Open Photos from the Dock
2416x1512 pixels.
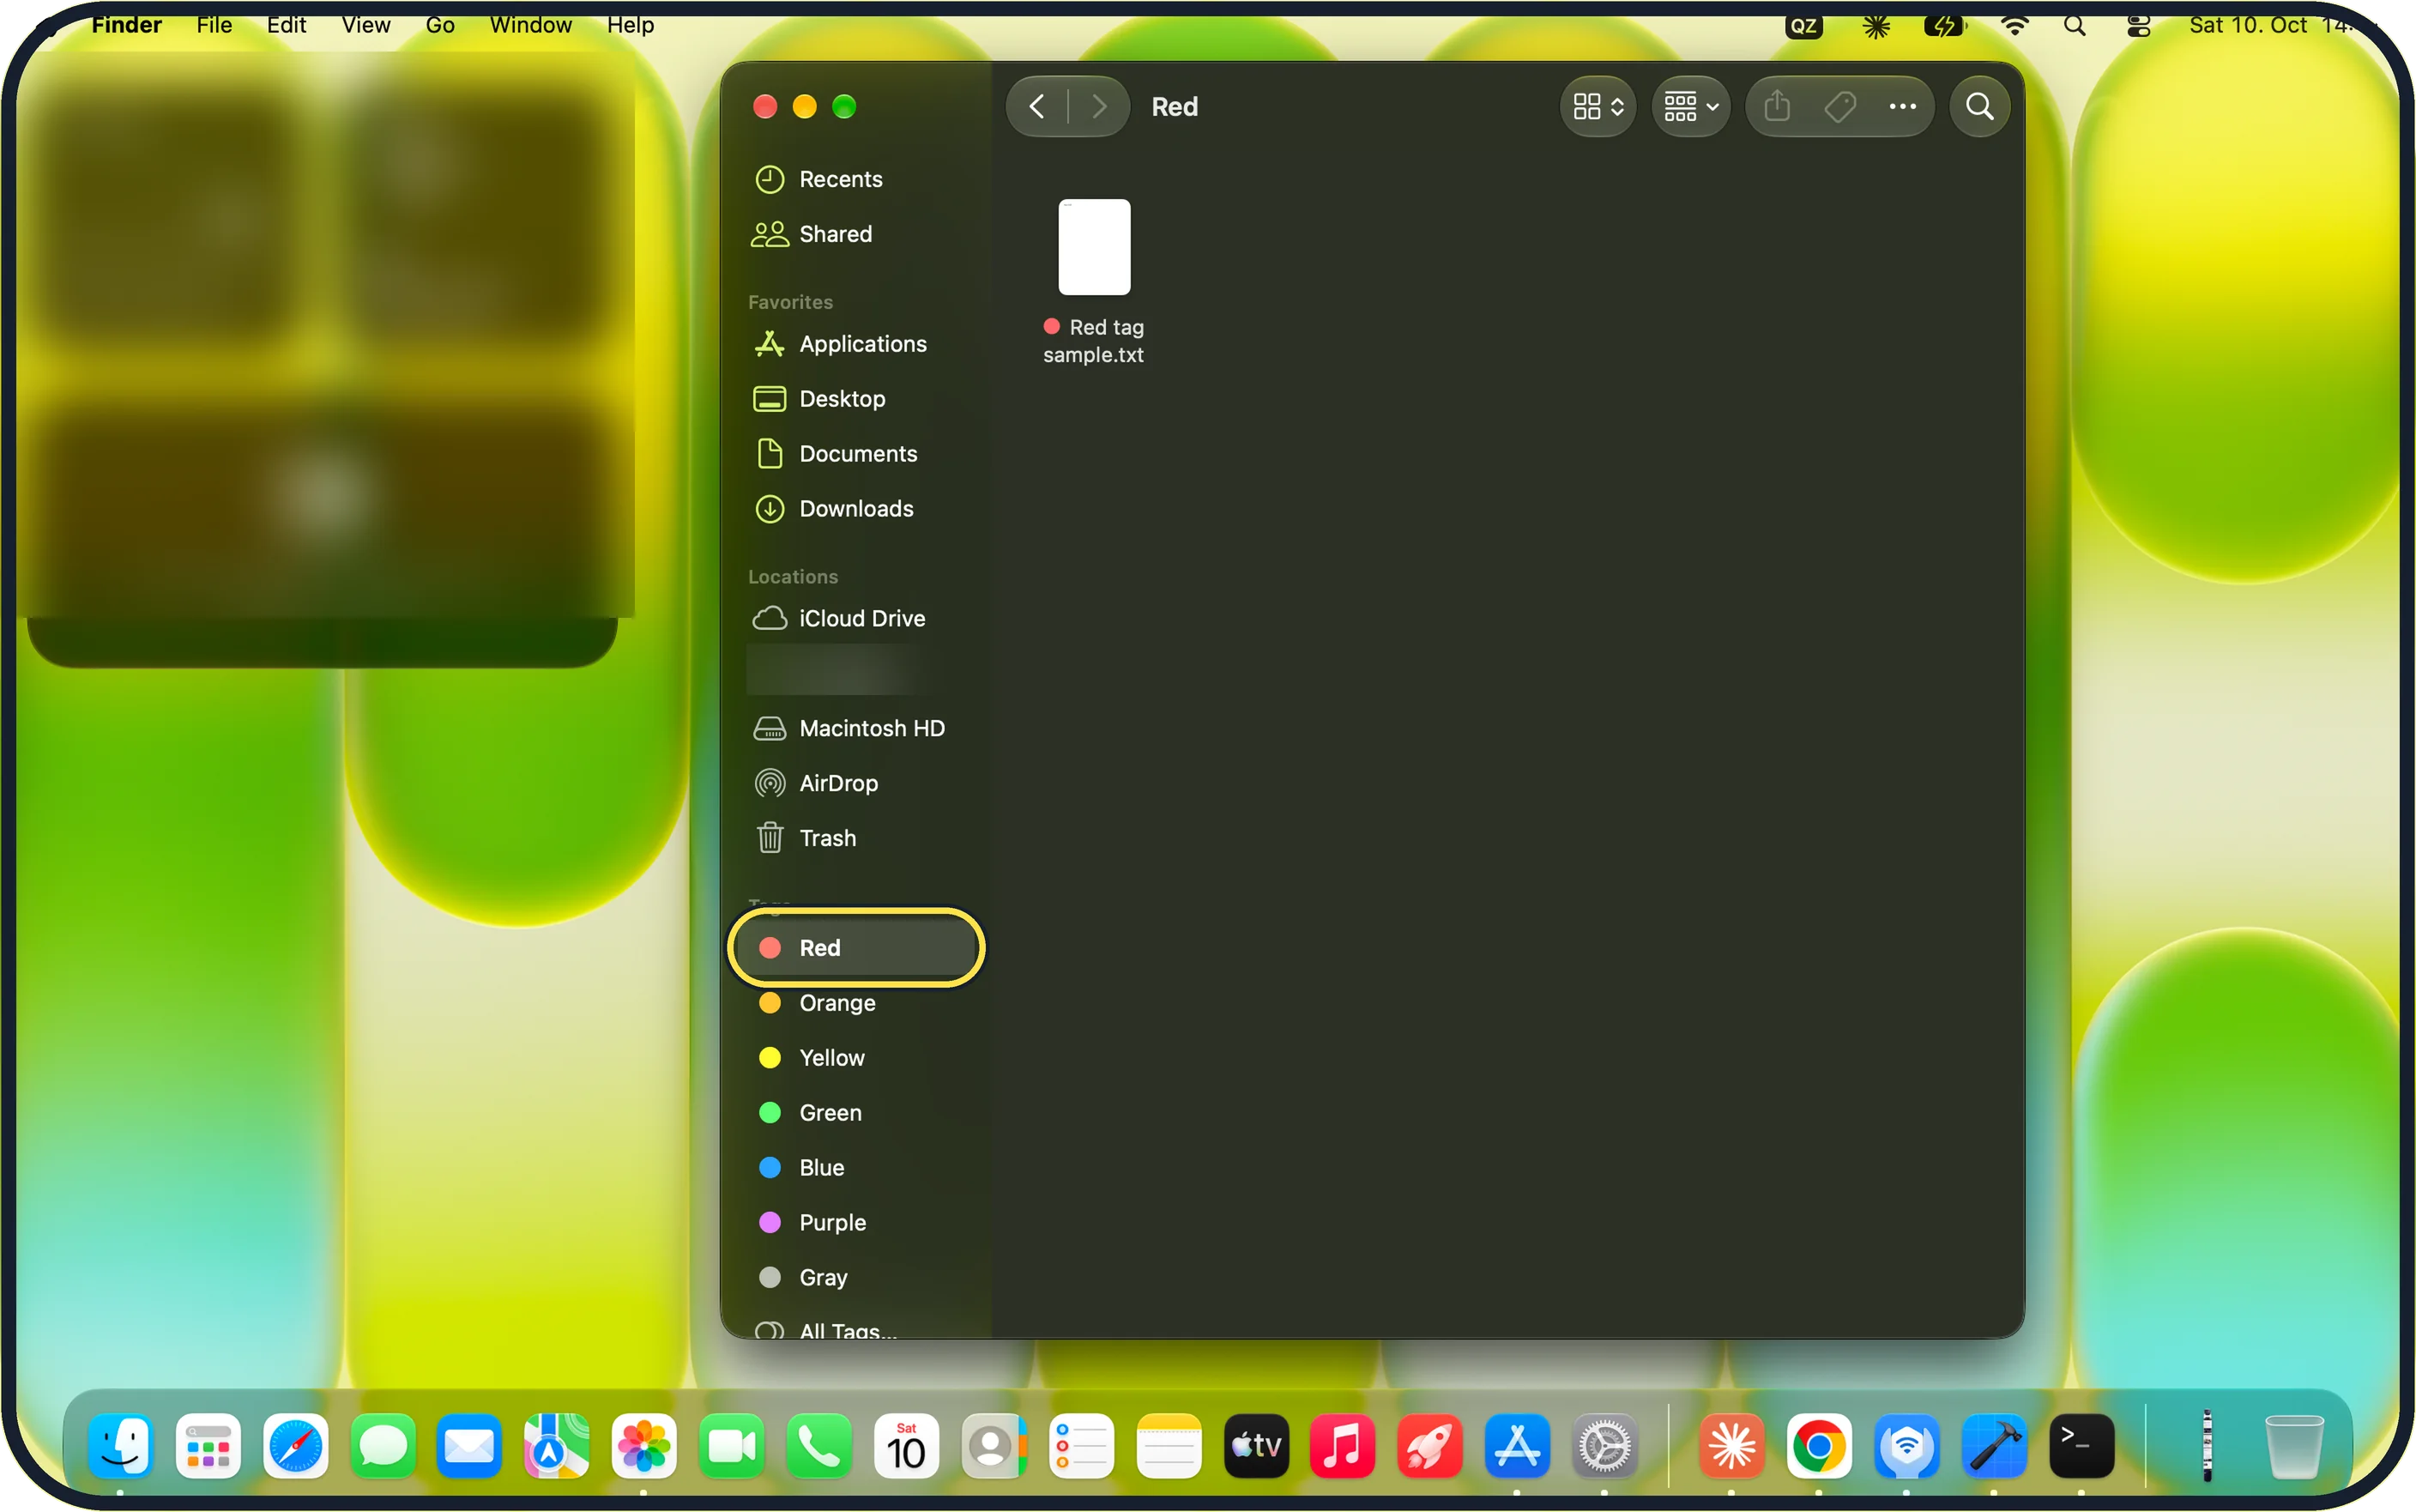click(x=643, y=1446)
